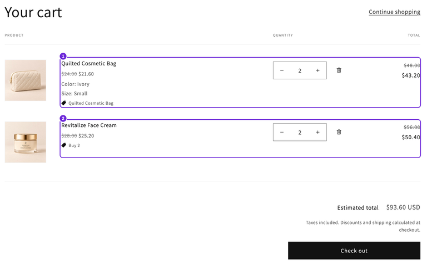Delete Revitalize Face Cream using trash icon
427x264 pixels.
[339, 132]
